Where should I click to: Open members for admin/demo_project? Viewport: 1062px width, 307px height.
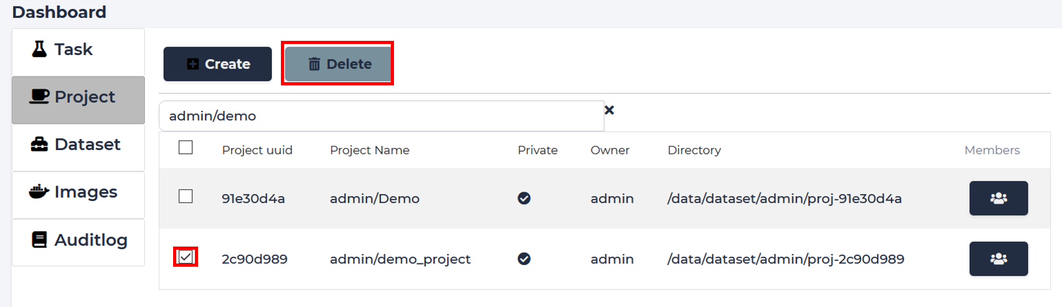tap(998, 259)
